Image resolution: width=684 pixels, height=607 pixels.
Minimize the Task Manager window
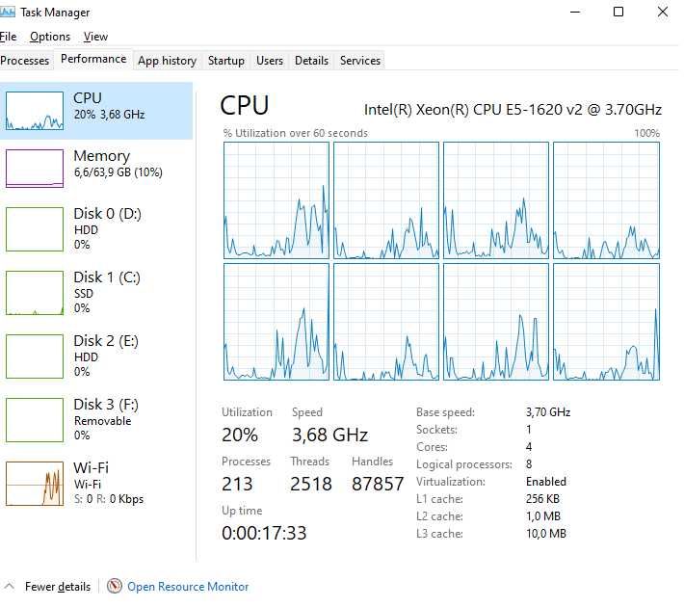point(575,12)
